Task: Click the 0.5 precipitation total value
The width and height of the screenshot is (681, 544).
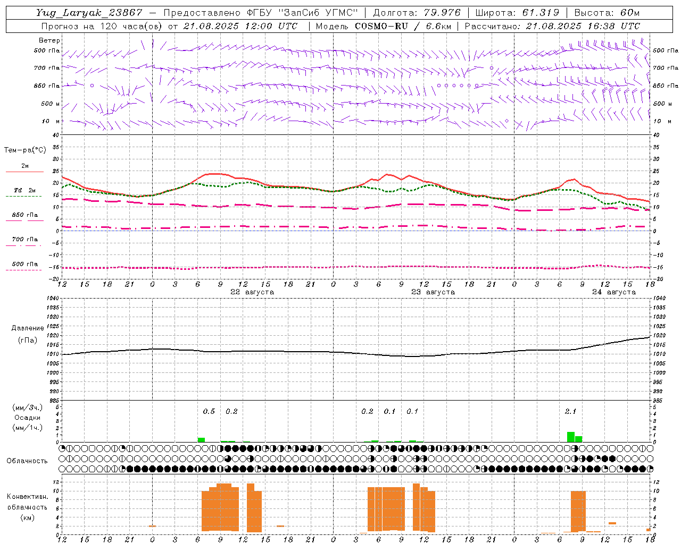Action: pos(209,412)
